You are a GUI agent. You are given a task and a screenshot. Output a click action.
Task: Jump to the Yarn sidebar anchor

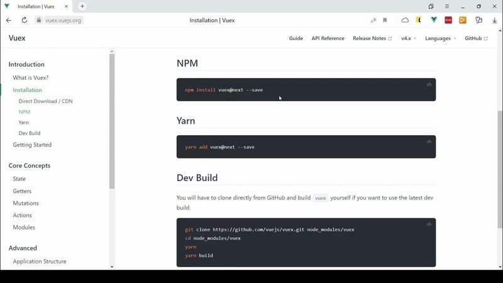click(x=23, y=122)
